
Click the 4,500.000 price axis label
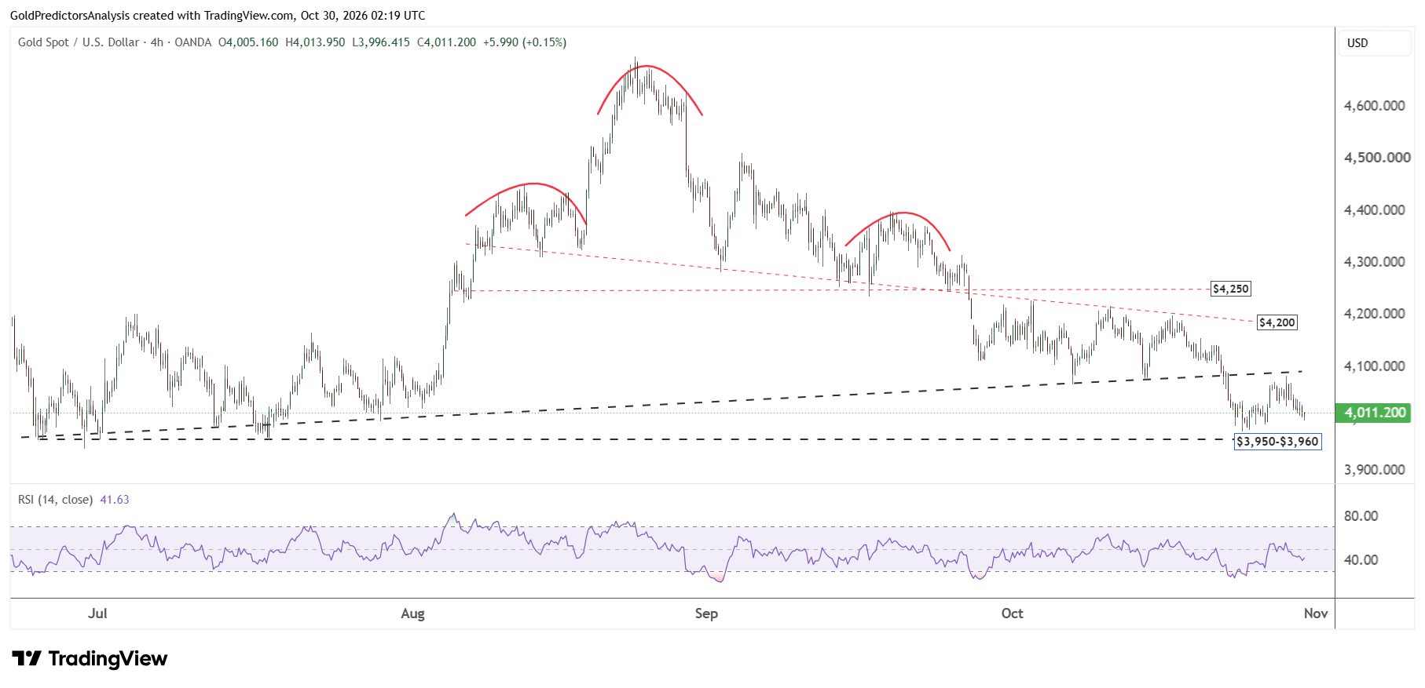1377,158
